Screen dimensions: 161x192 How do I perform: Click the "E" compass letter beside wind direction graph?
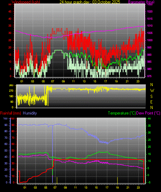coord(151,102)
